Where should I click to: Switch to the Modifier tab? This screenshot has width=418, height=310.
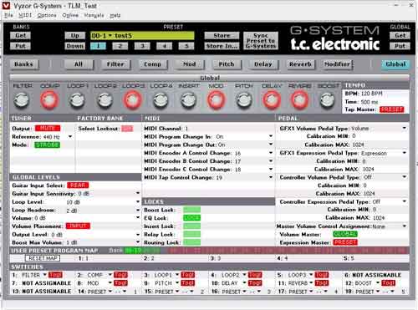point(337,64)
